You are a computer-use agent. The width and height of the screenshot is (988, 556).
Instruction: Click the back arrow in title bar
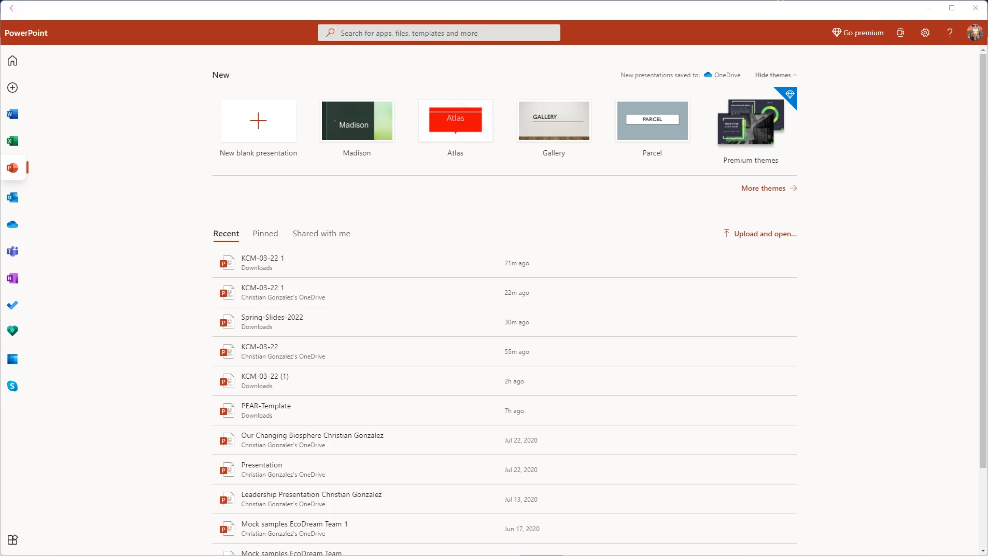click(x=13, y=8)
